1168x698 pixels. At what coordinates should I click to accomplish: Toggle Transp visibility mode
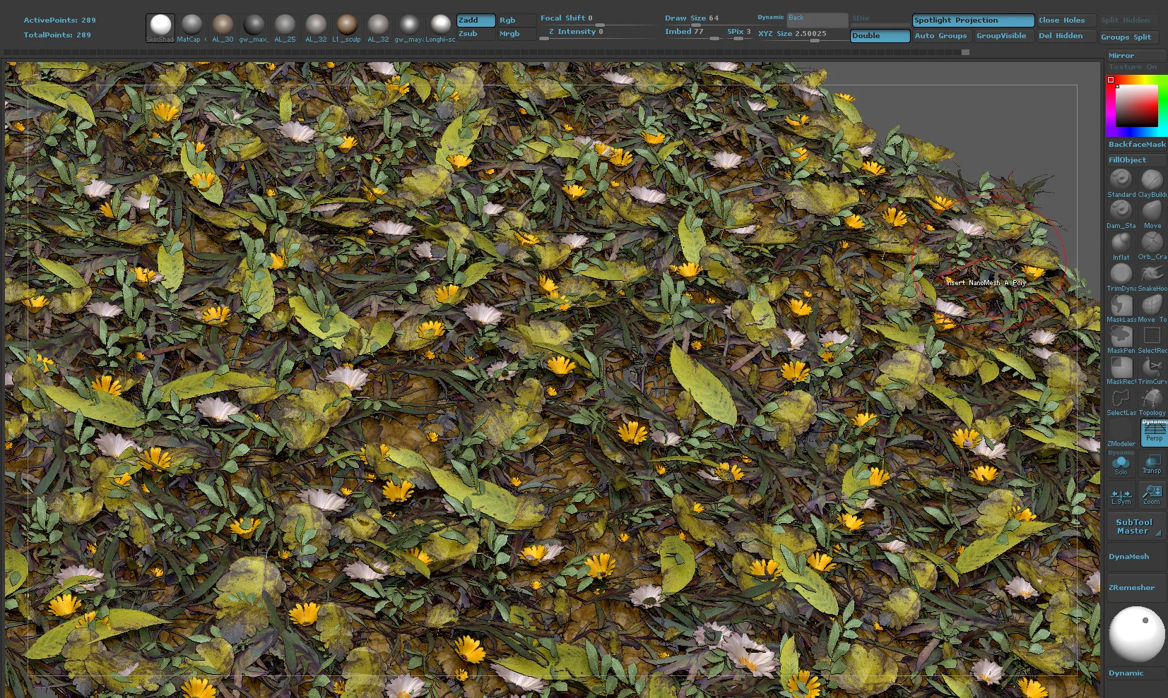1152,463
